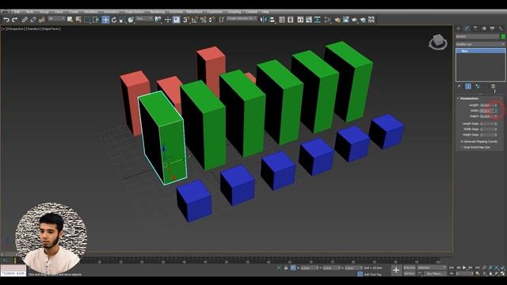
Task: Open the Create Selection Set dropdown
Action: coord(242,19)
